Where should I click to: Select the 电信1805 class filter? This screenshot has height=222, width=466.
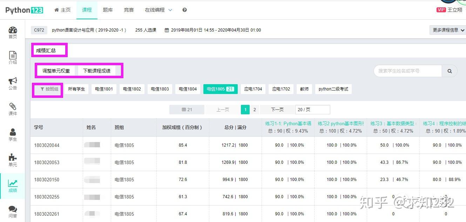(220, 89)
